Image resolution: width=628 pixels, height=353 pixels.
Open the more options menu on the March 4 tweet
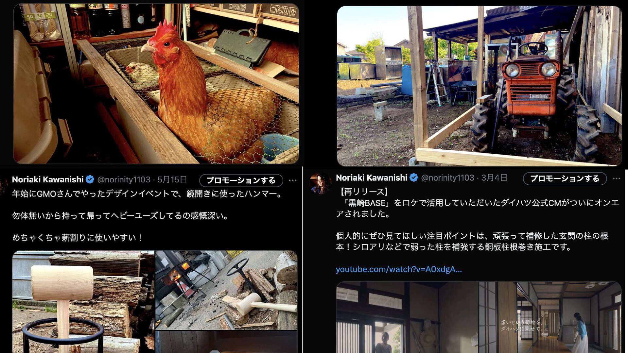[616, 178]
